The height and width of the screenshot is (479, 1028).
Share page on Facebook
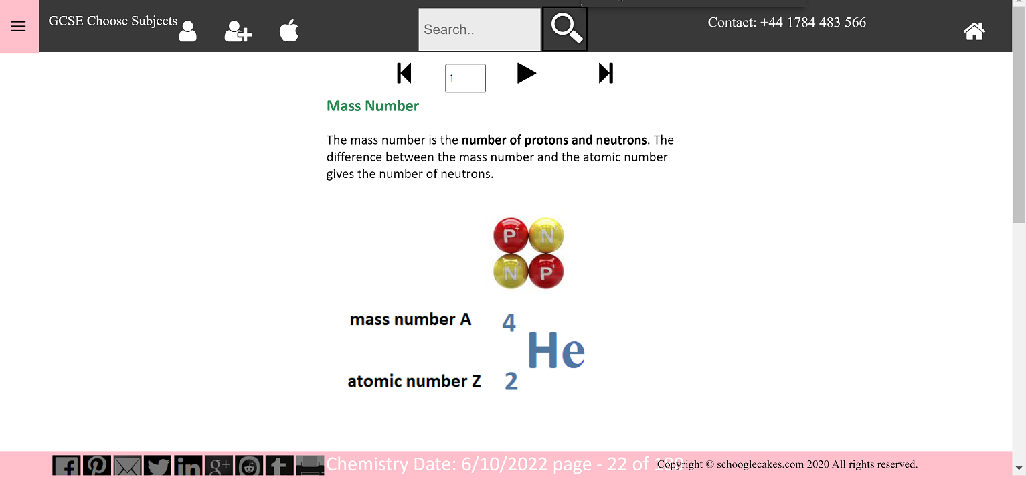(66, 466)
